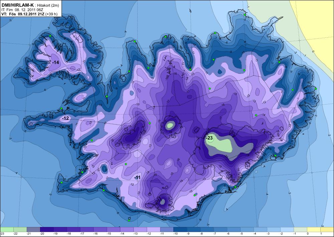
Task: Click the -4 number under the legend
Action: [x=255, y=234]
